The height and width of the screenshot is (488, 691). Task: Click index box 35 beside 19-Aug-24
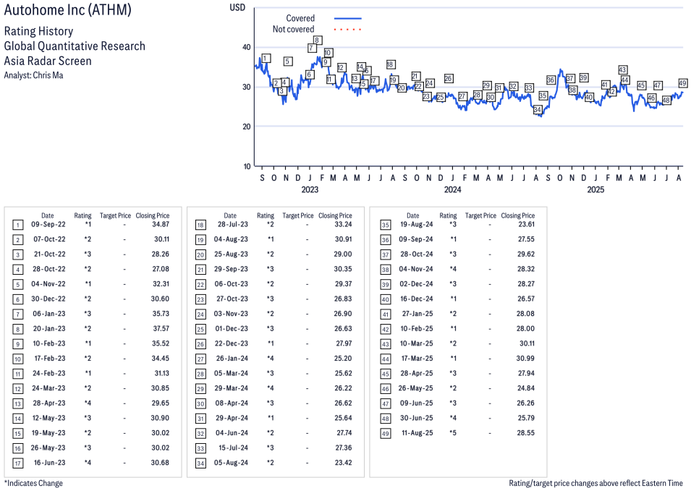(x=386, y=225)
